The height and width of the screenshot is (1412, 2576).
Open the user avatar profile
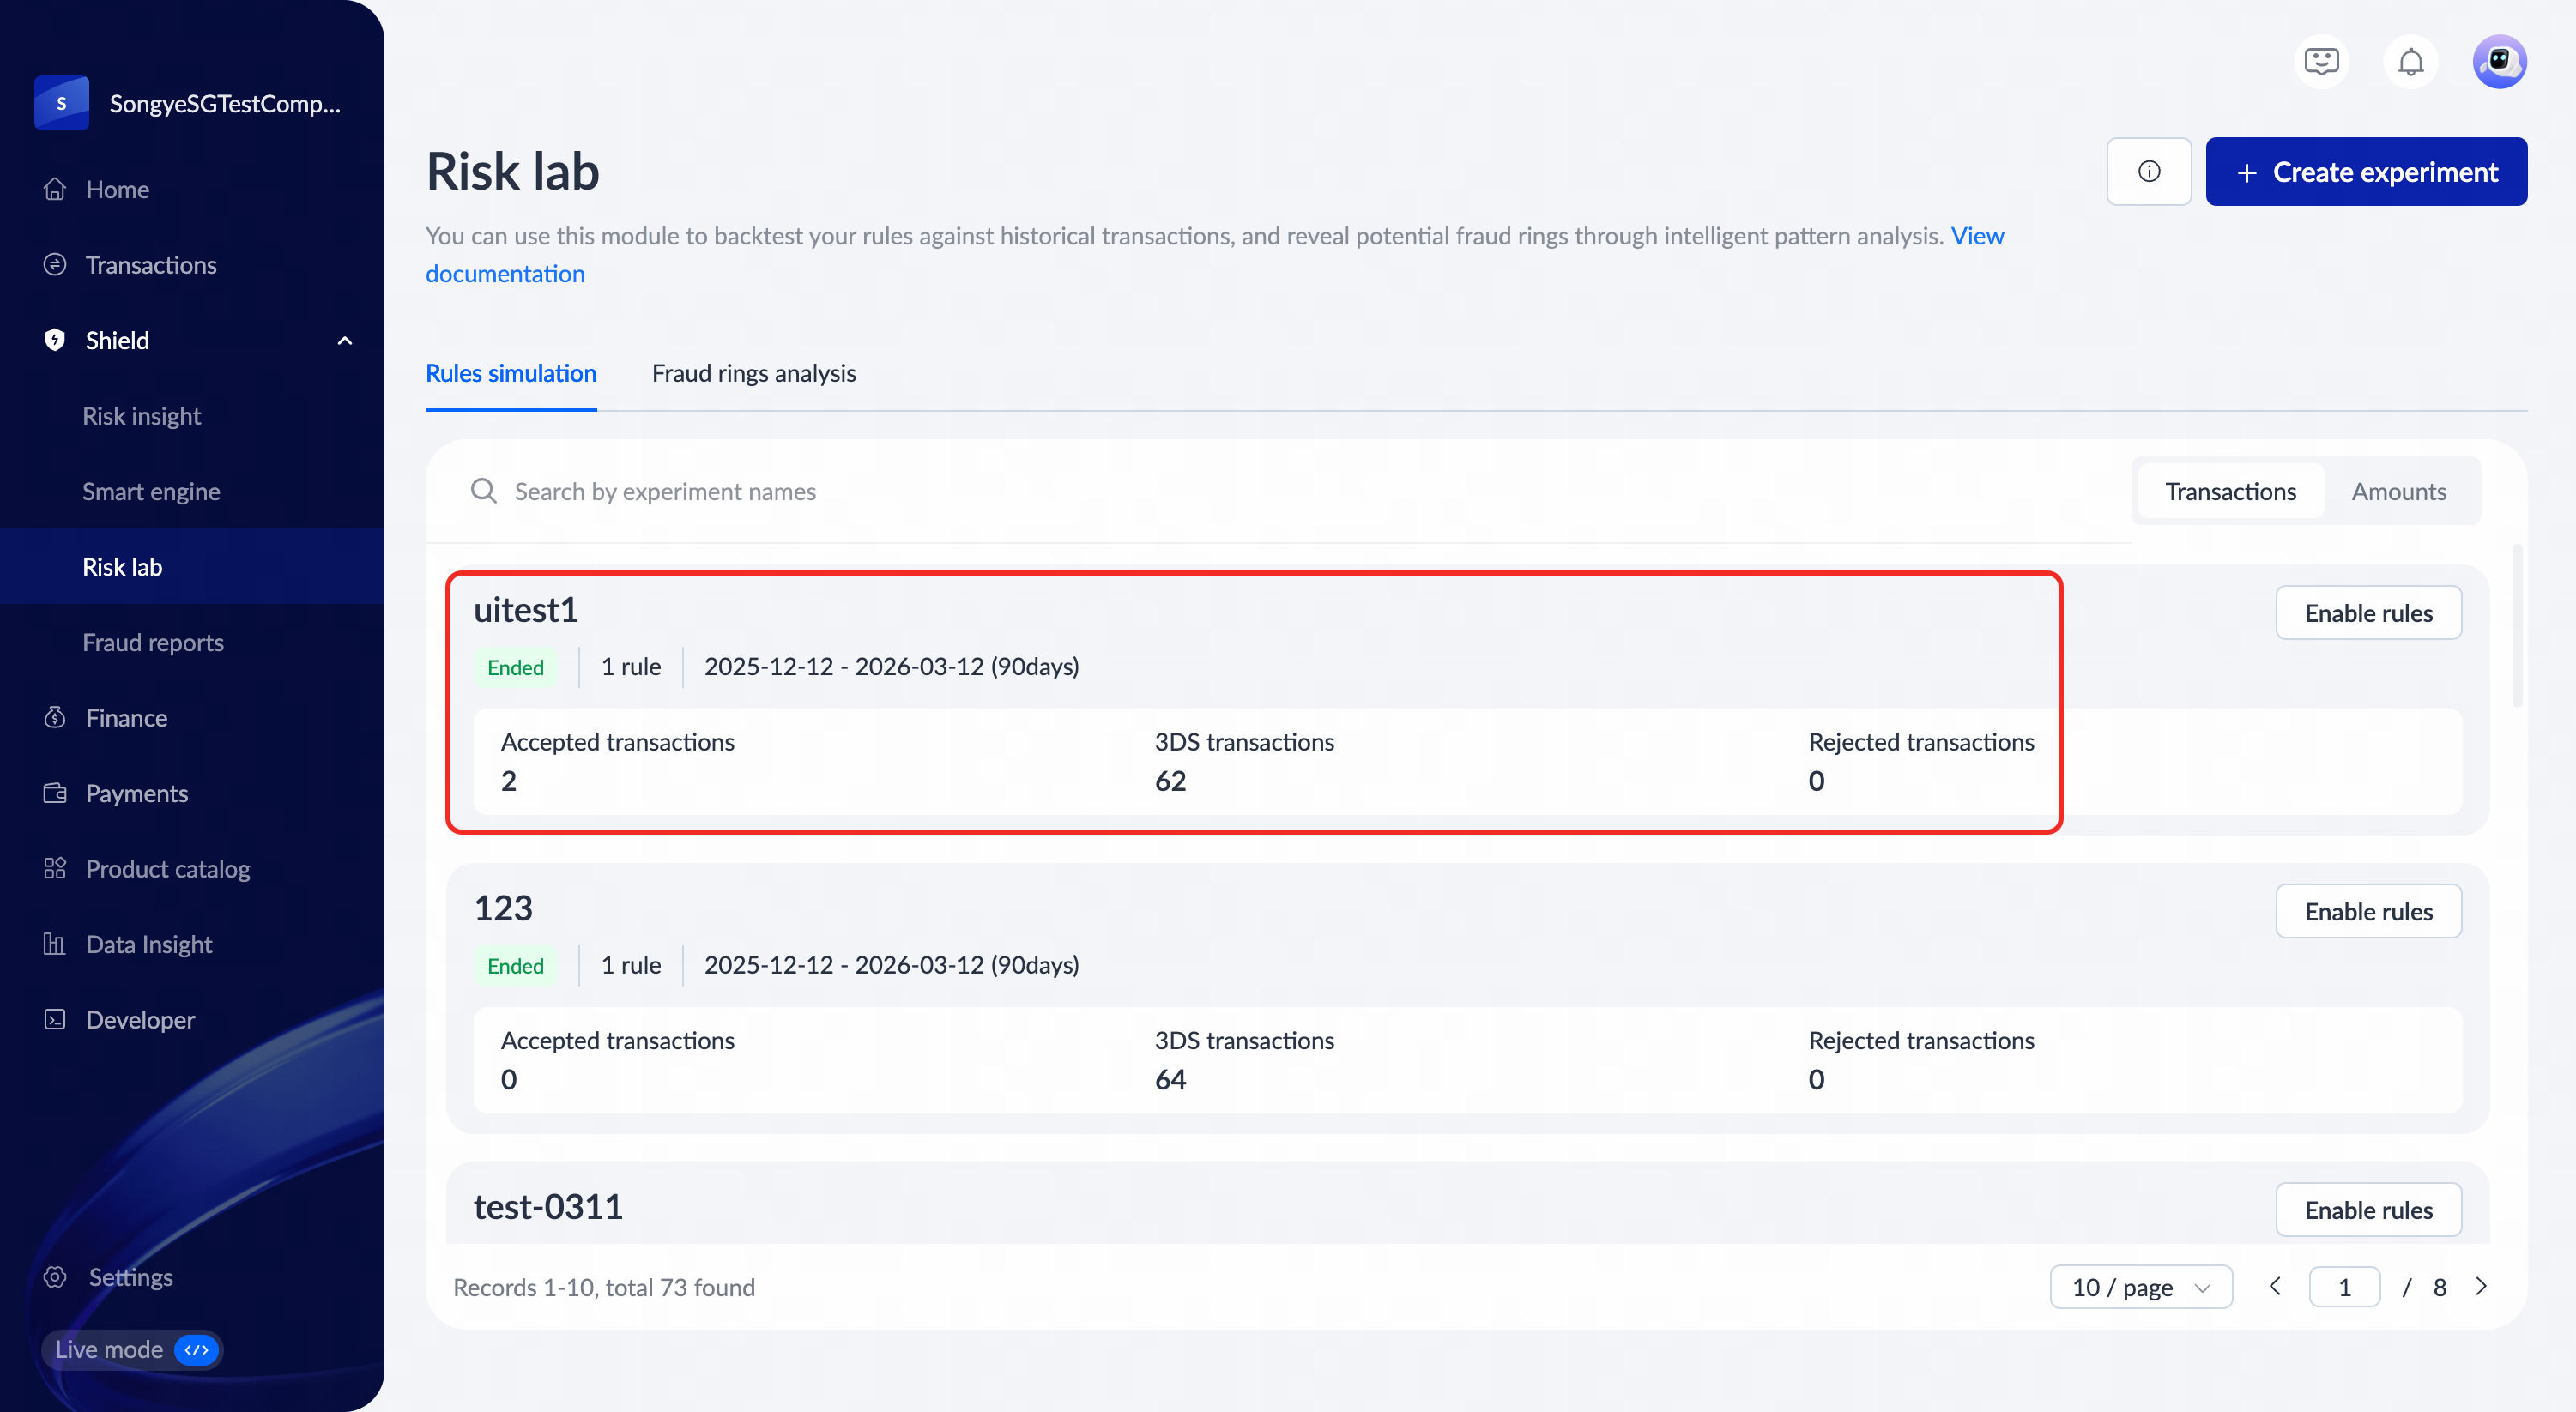[x=2499, y=62]
